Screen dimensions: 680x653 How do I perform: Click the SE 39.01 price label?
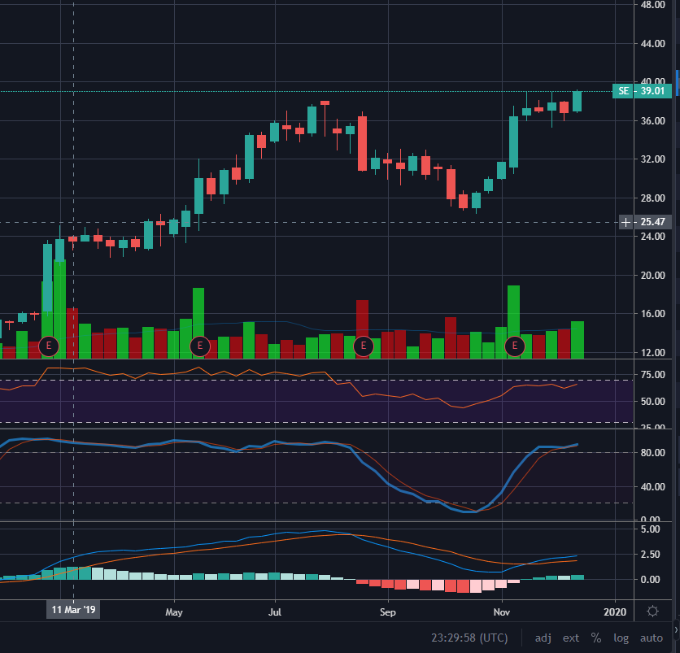[x=642, y=91]
